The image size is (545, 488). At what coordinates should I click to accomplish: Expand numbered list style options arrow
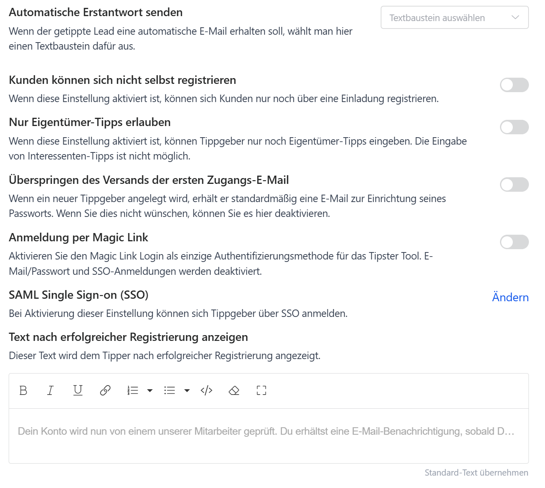click(x=150, y=390)
